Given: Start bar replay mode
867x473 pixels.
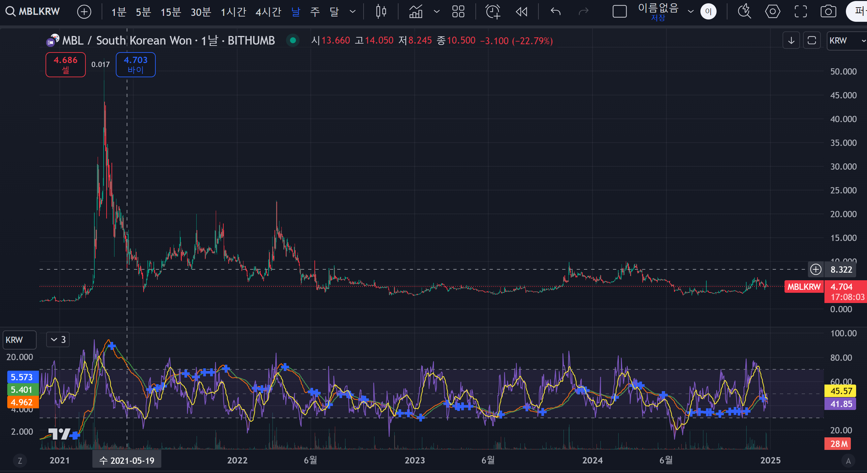Looking at the screenshot, I should pyautogui.click(x=522, y=12).
